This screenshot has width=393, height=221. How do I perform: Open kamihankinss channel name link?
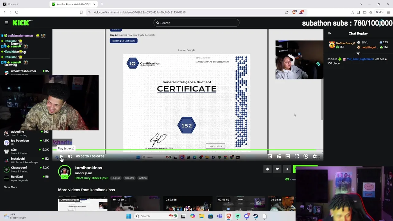[x=88, y=168]
